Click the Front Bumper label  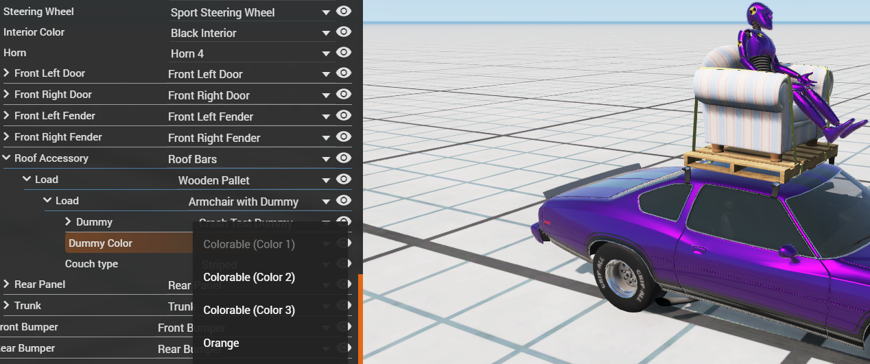(29, 326)
